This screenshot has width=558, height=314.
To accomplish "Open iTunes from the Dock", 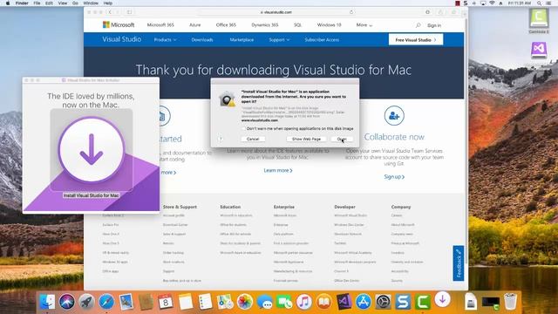I will [x=304, y=303].
